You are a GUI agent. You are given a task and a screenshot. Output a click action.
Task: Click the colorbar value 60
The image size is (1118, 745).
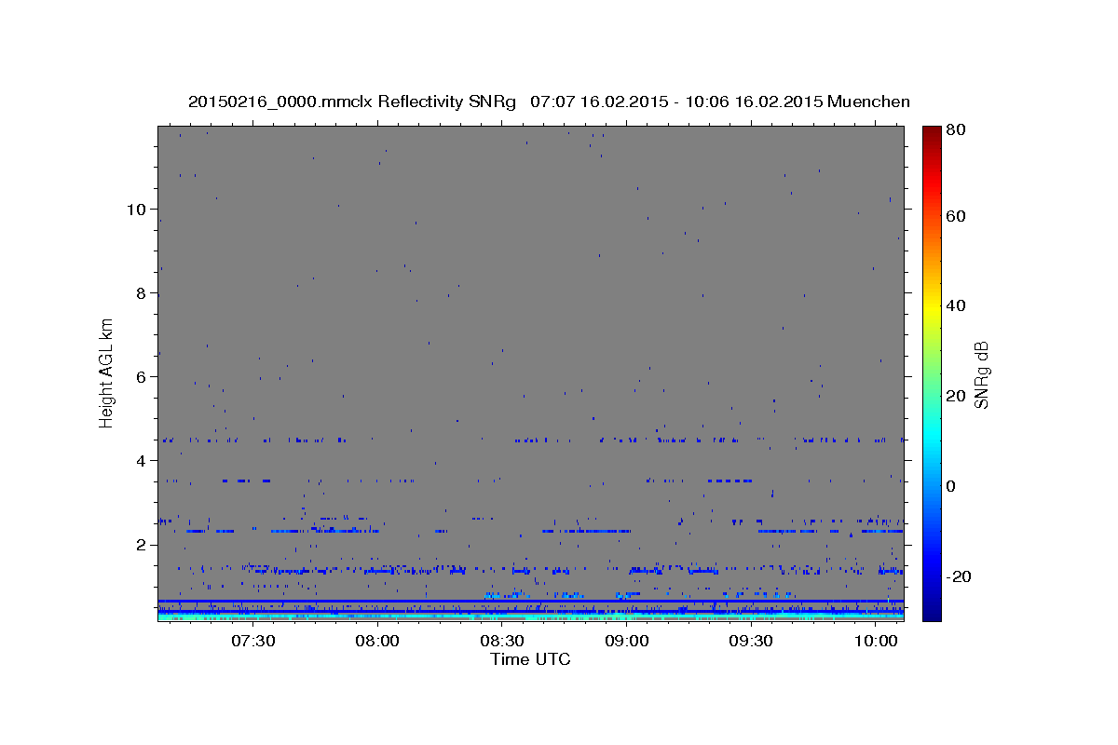956,216
